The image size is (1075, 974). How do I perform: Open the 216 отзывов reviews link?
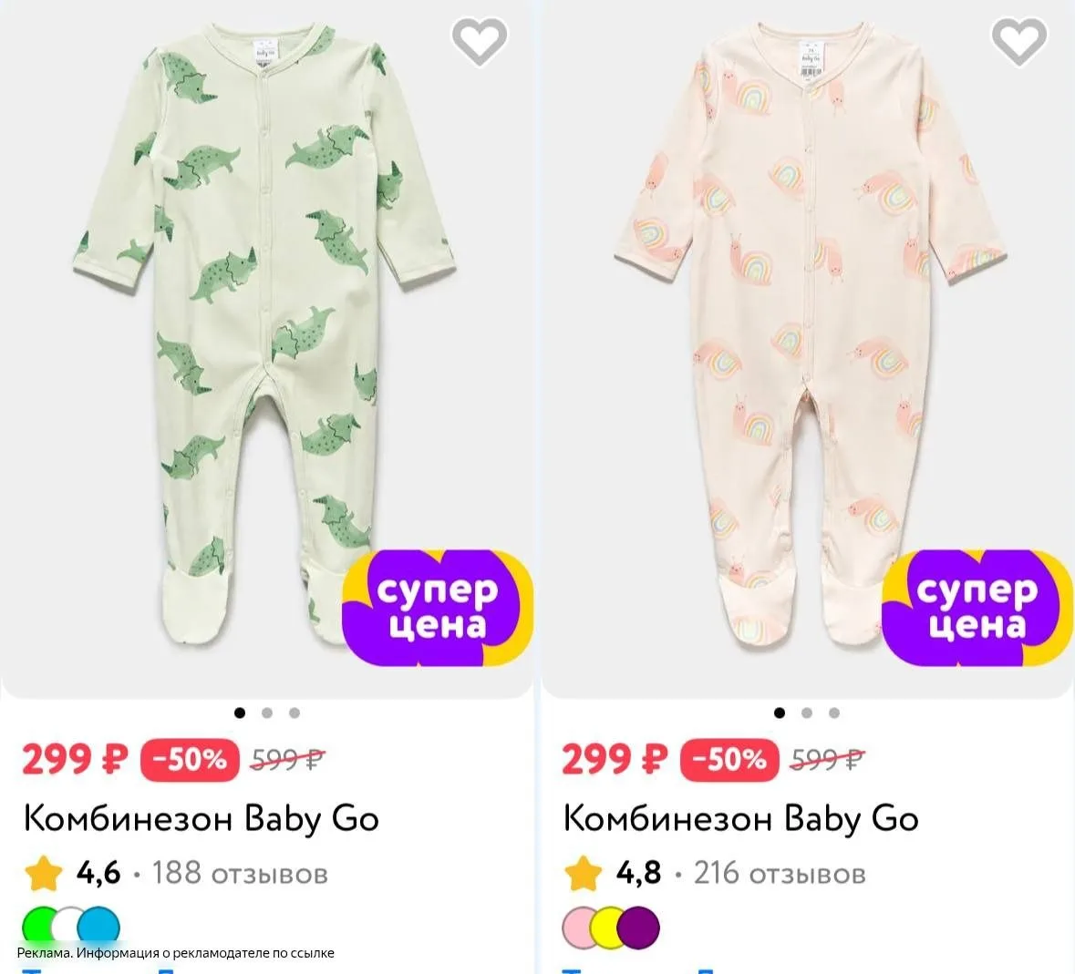pos(780,873)
